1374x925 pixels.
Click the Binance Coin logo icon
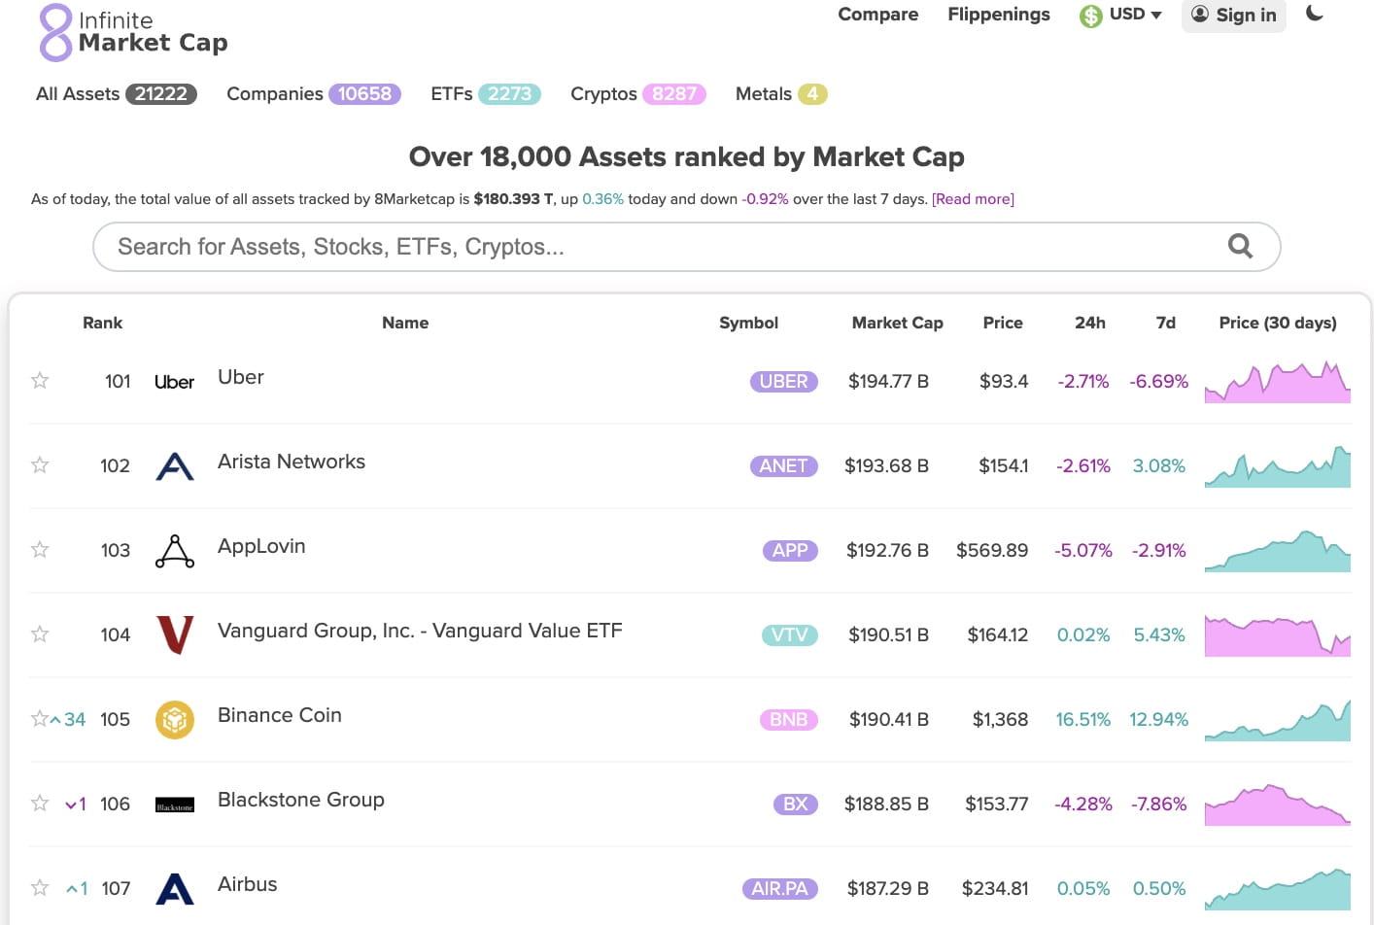[175, 720]
